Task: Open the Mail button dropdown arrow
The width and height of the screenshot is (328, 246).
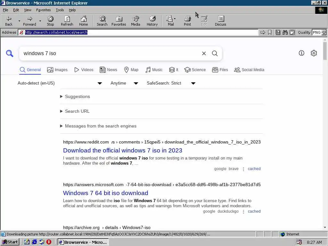Action: [175, 19]
